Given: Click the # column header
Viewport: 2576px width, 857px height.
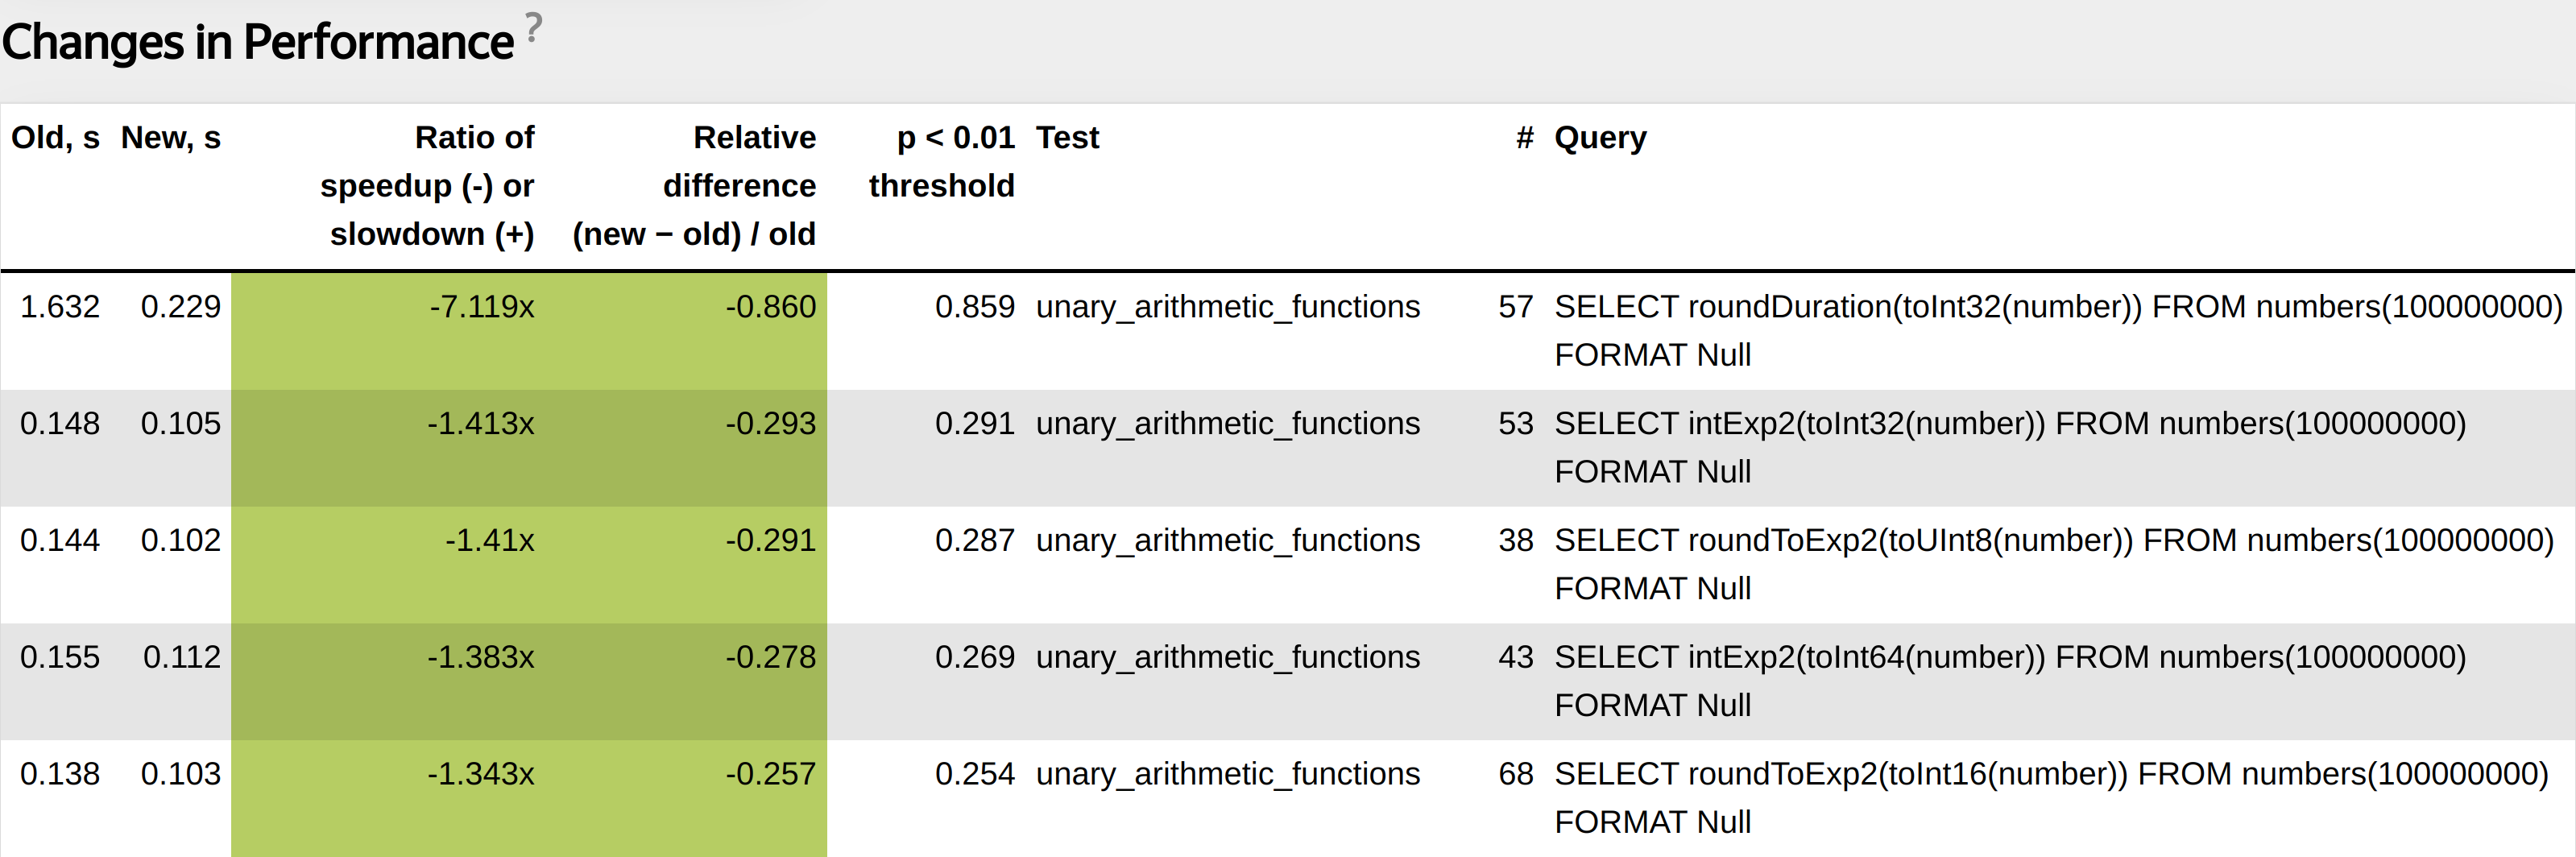Looking at the screenshot, I should tap(1524, 138).
